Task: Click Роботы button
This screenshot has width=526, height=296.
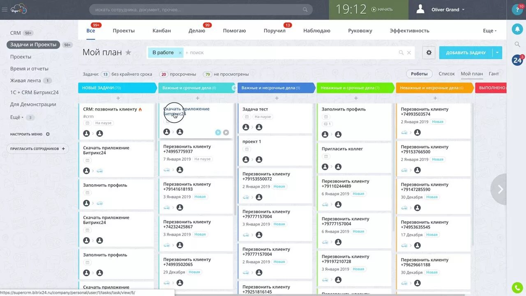Action: [419, 74]
